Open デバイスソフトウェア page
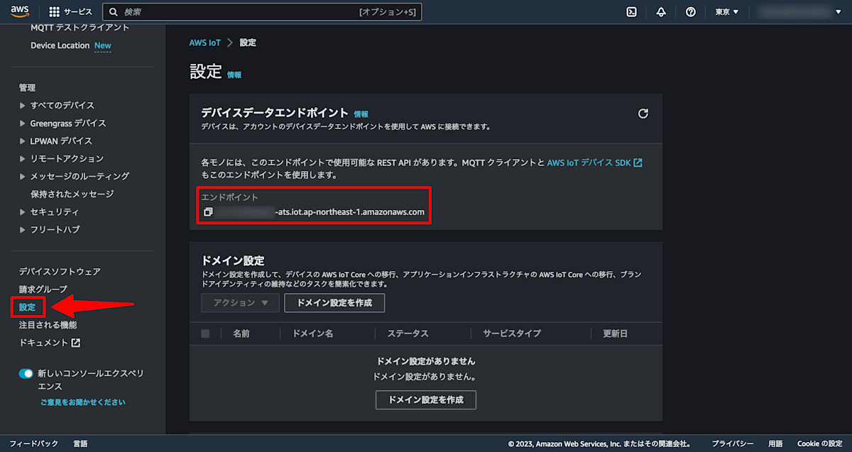The width and height of the screenshot is (852, 452). click(x=60, y=271)
